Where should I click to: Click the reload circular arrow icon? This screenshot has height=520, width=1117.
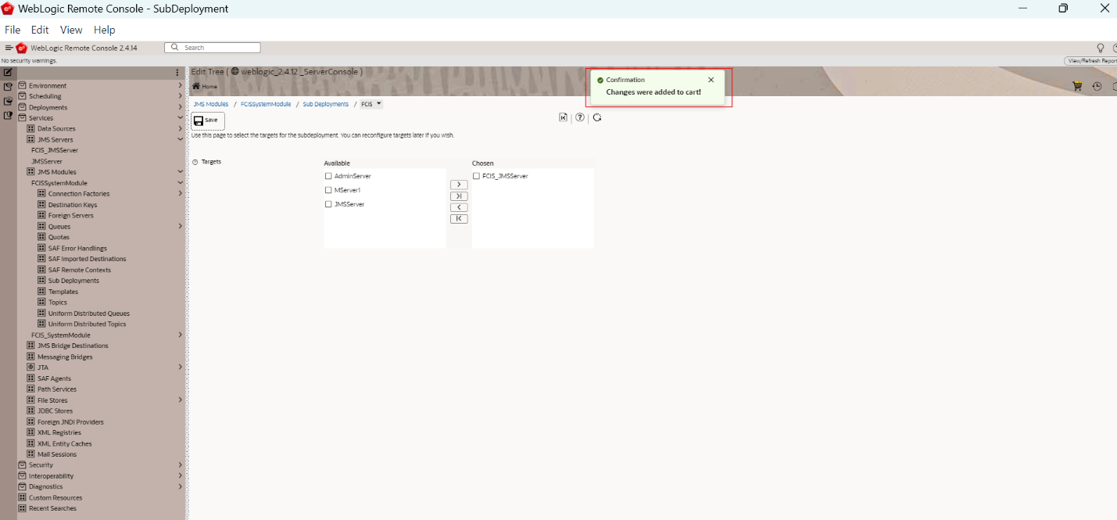point(597,117)
